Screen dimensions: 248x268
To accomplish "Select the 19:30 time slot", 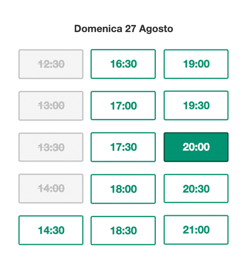I will [196, 105].
